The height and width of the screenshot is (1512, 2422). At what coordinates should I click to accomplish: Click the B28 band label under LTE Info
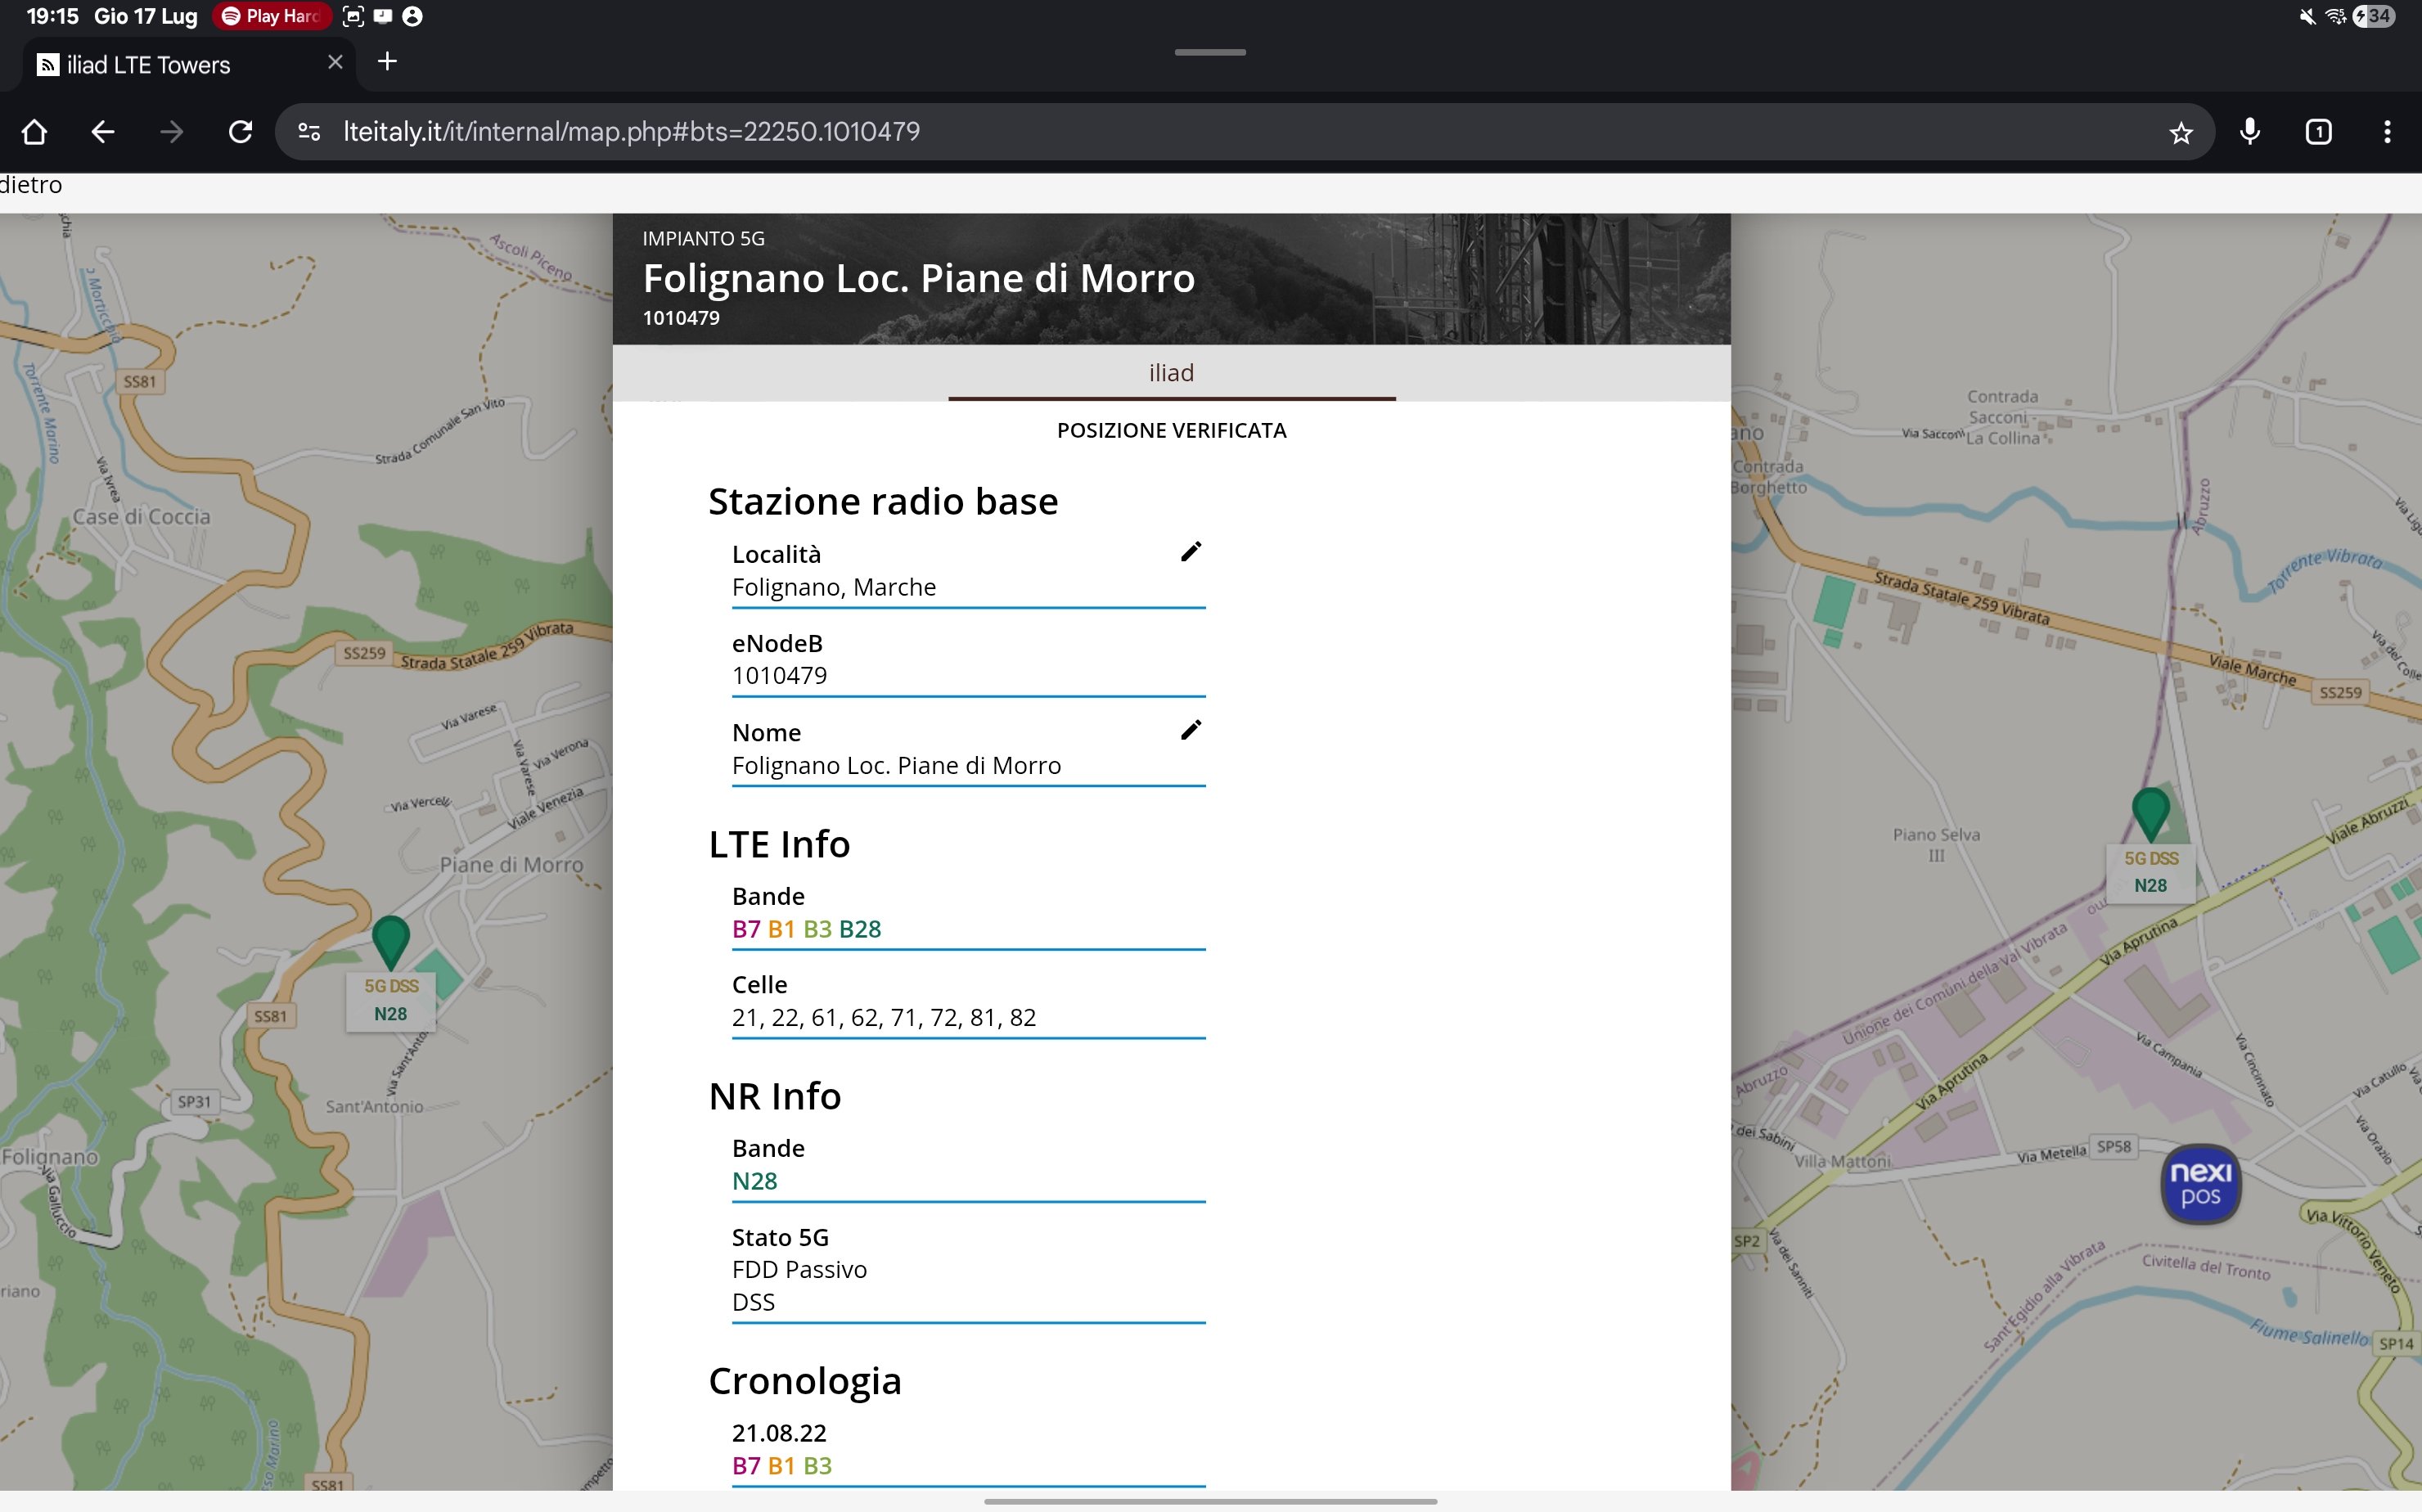click(860, 929)
